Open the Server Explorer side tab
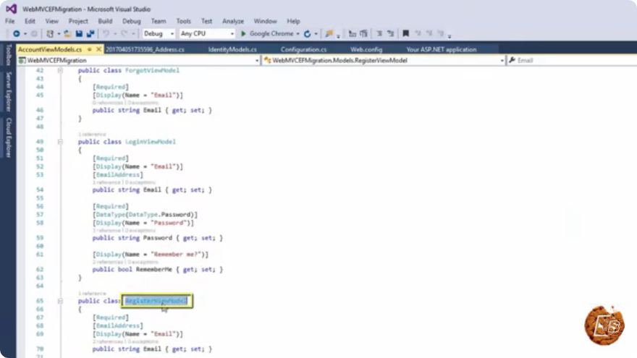637x358 pixels. [8, 92]
